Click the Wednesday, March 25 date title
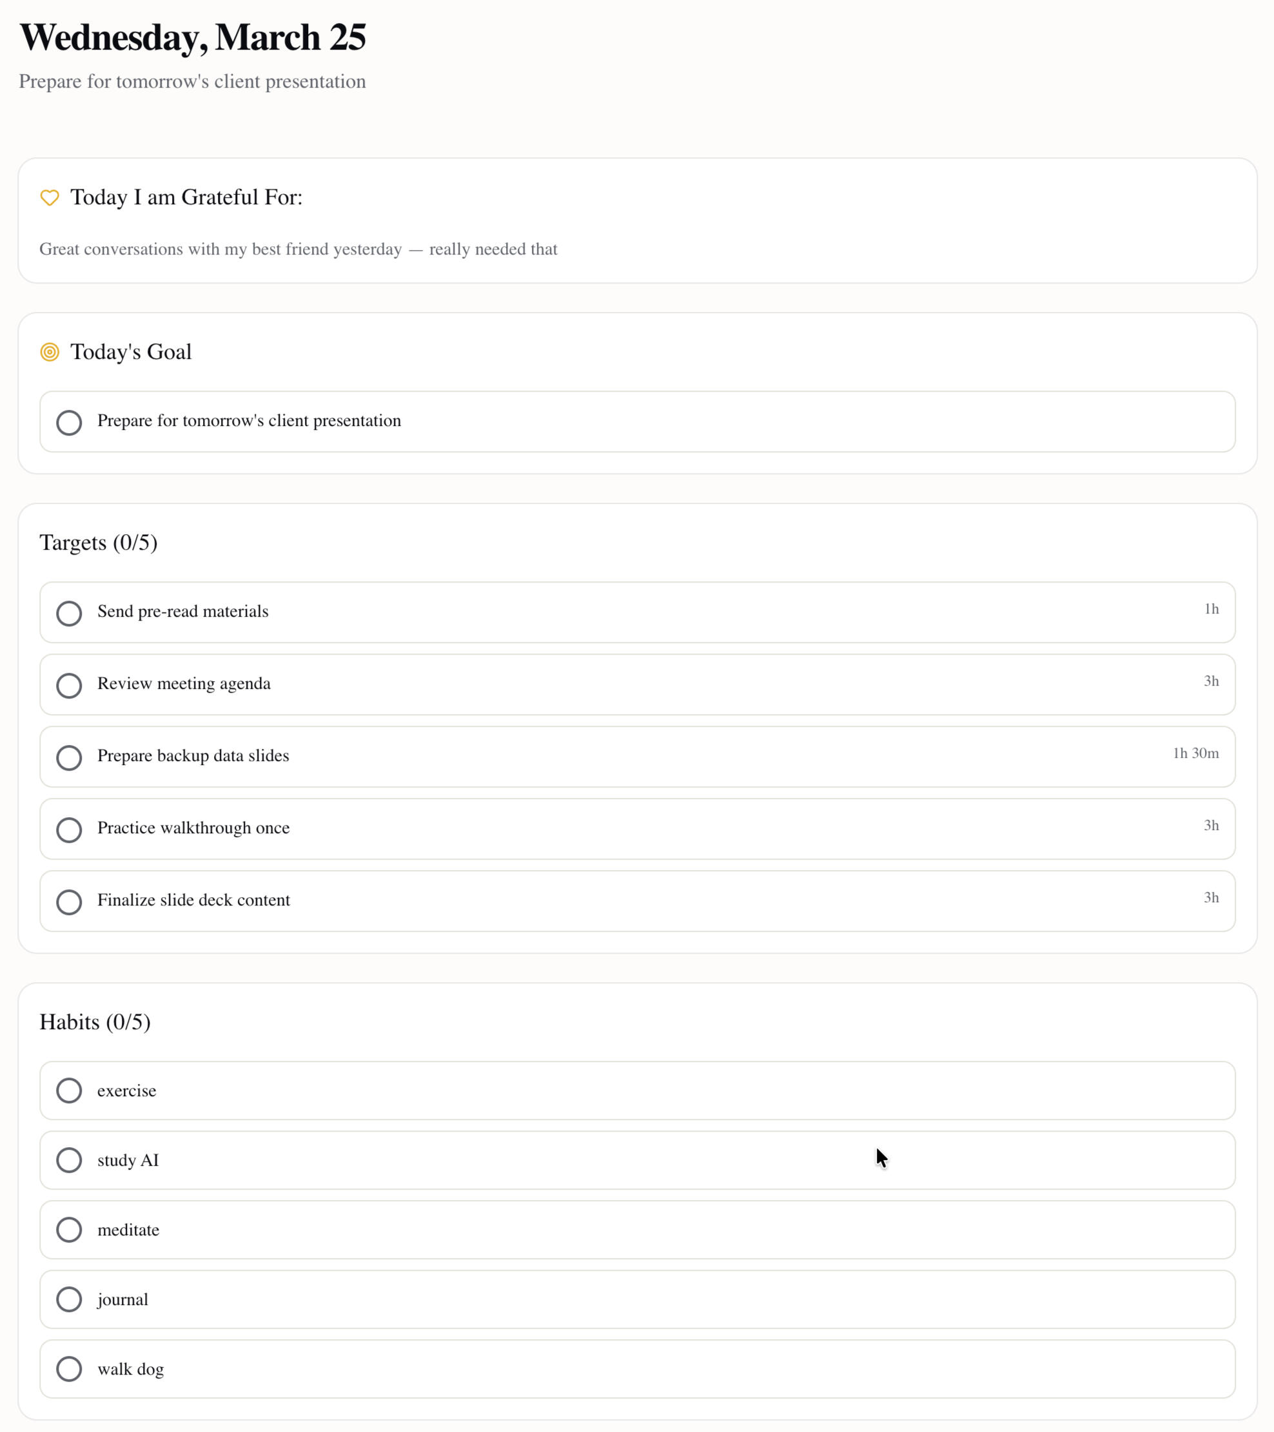This screenshot has height=1432, width=1274. point(192,37)
